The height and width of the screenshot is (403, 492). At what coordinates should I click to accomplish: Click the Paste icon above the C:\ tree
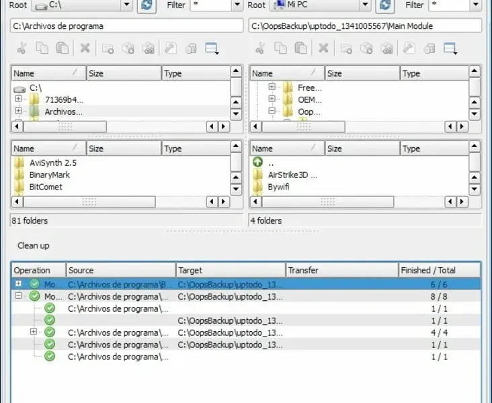(x=63, y=48)
